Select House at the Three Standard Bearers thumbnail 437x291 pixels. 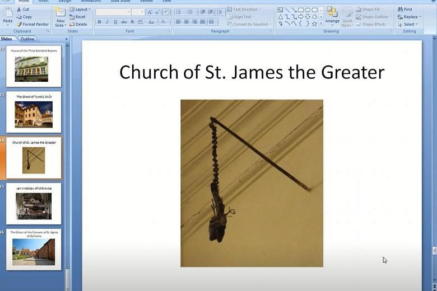coord(34,66)
